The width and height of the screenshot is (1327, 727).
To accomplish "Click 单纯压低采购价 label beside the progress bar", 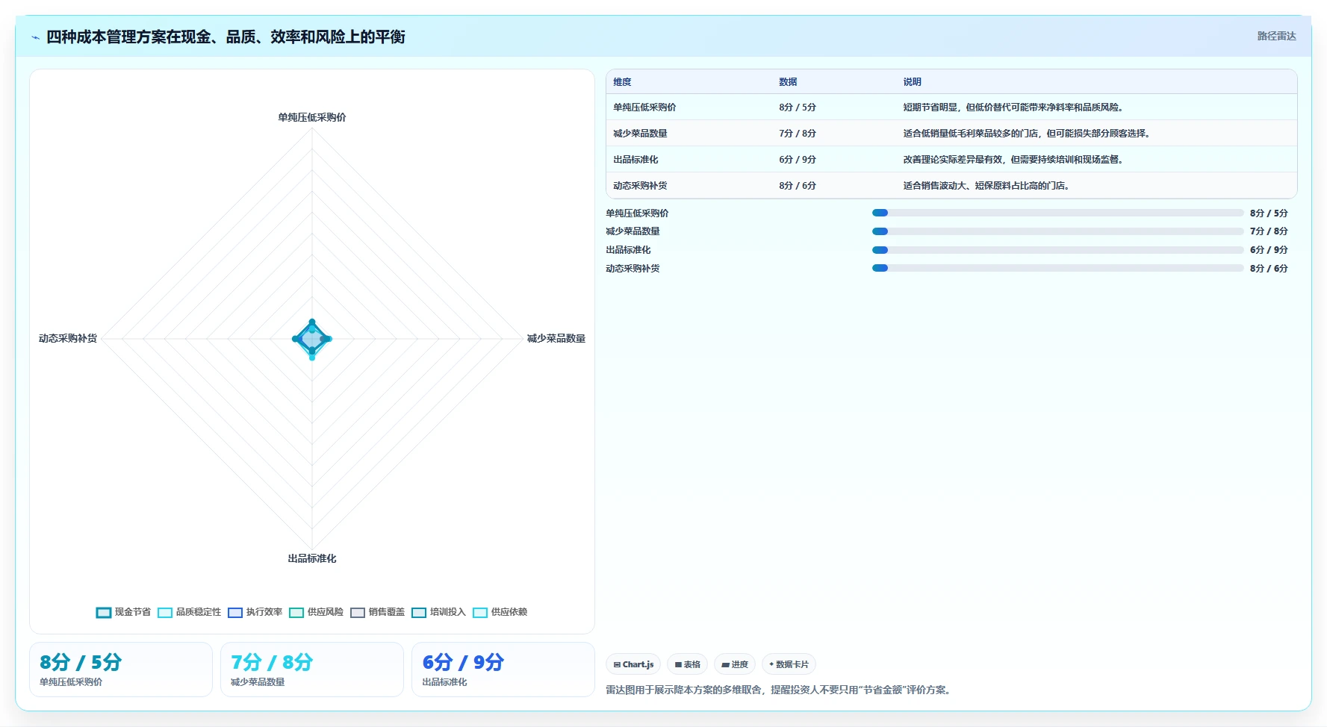I will pyautogui.click(x=637, y=213).
